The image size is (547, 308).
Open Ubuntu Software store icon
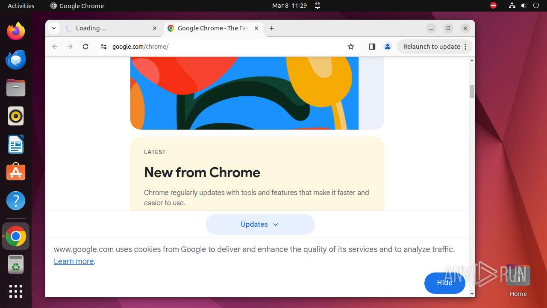point(16,172)
